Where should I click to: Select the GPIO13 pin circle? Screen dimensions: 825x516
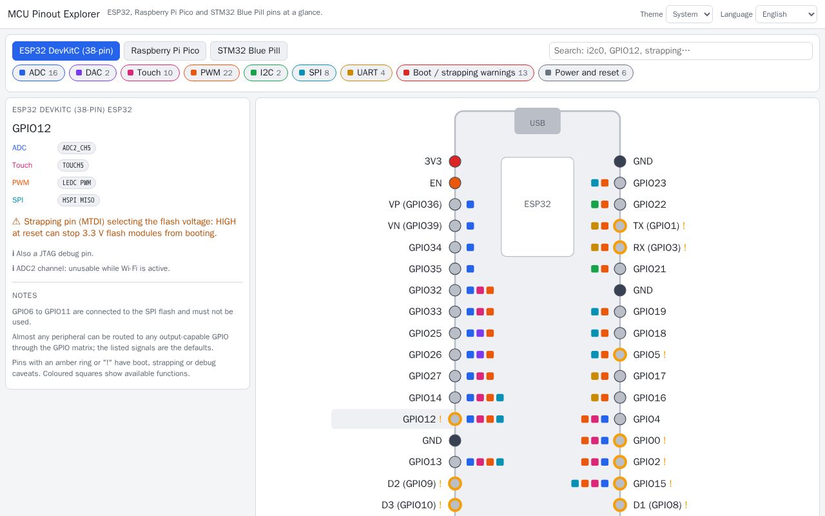point(455,462)
